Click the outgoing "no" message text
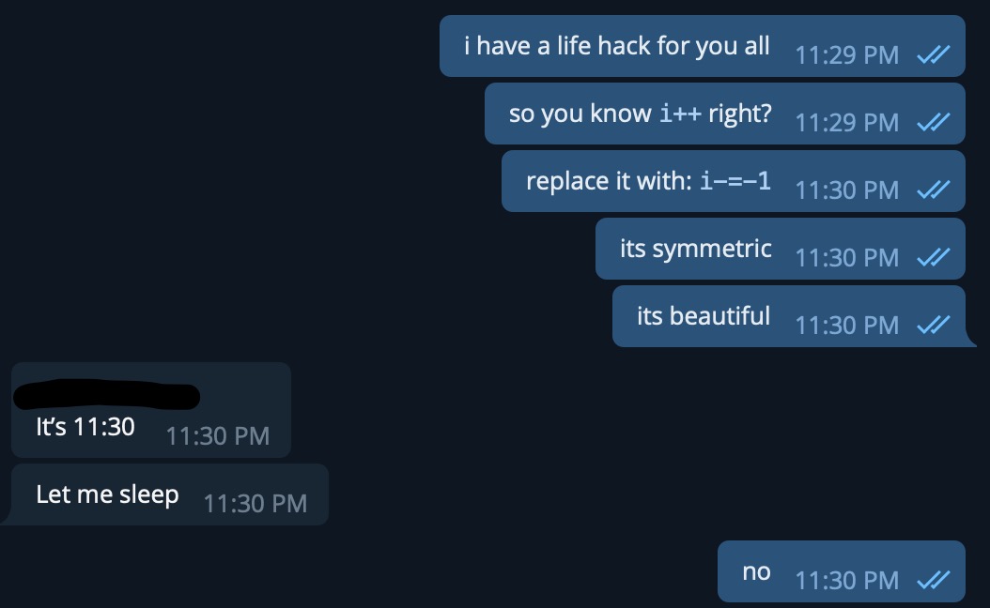 [x=756, y=571]
